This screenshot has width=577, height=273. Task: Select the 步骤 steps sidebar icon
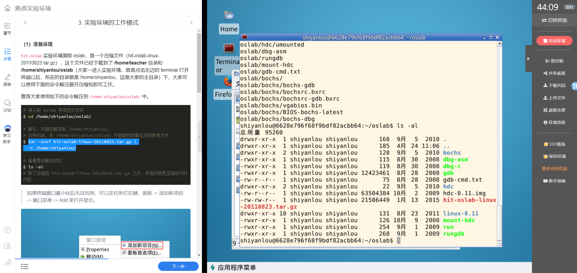(7, 54)
